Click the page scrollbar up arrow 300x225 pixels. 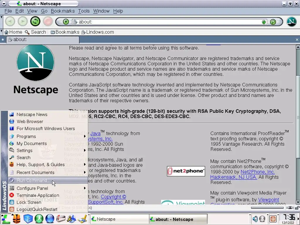click(298, 47)
